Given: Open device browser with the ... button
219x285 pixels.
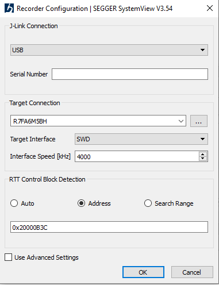Looking at the screenshot, I should coord(199,121).
